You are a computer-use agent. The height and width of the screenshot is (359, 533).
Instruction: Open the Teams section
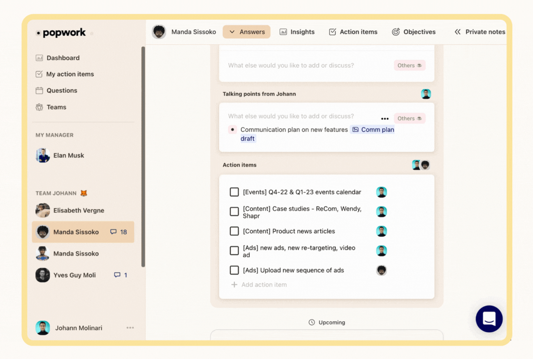point(51,107)
